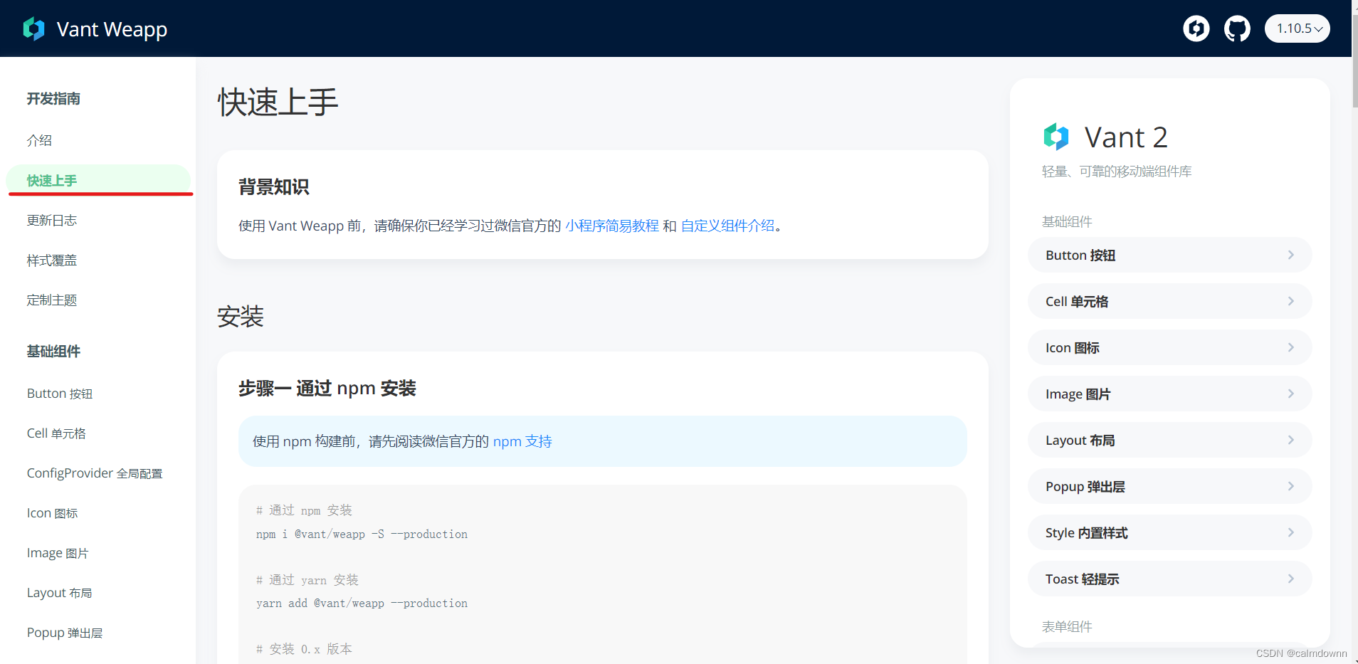Click the chevron on Button 按钮 row

tap(1290, 255)
